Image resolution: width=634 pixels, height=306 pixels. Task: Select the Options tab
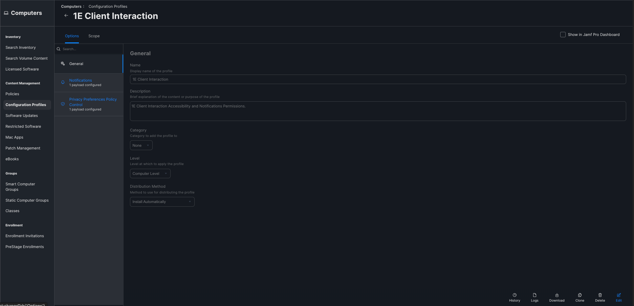[72, 36]
